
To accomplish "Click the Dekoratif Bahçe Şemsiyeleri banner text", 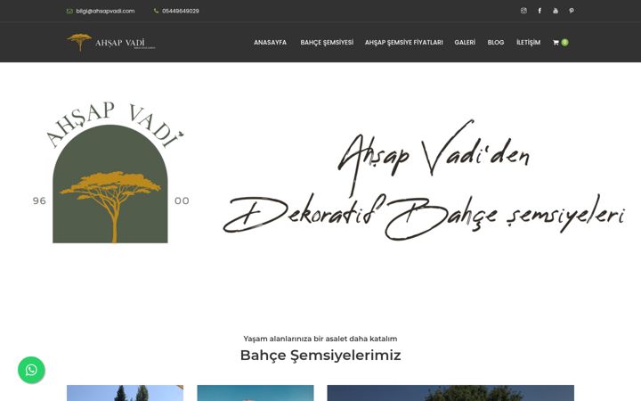I will (x=424, y=217).
